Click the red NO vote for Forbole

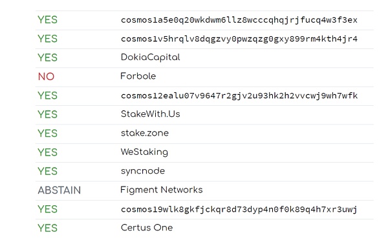[46, 77]
